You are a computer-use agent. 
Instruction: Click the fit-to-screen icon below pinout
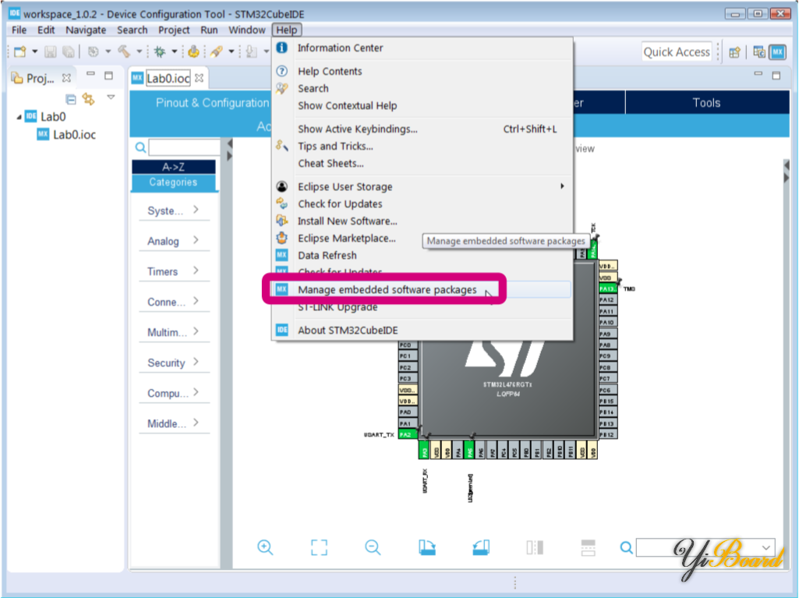click(x=319, y=547)
